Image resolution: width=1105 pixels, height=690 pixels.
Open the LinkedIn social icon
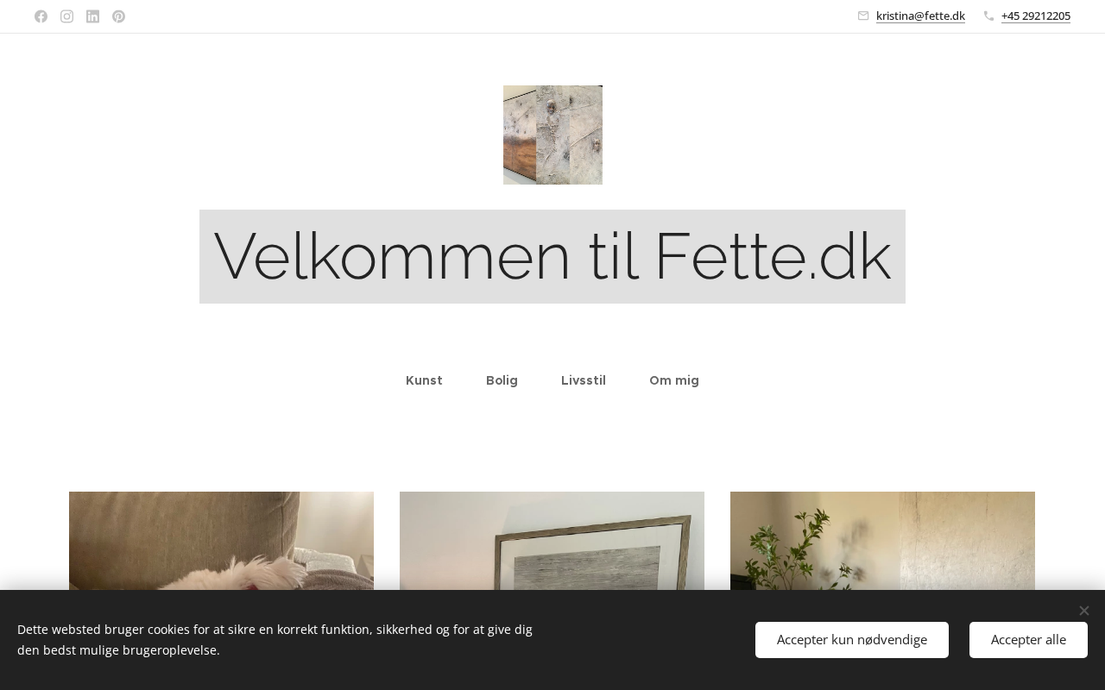pyautogui.click(x=92, y=16)
